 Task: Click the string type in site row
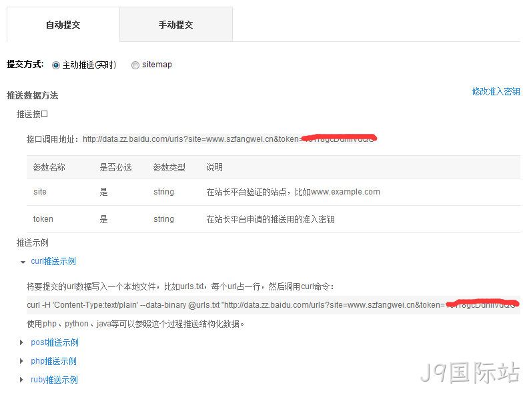point(163,192)
